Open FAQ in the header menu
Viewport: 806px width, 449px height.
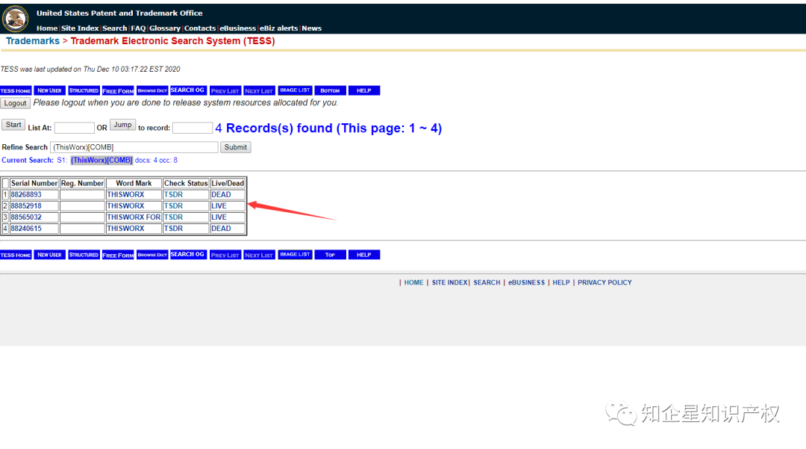coord(138,28)
